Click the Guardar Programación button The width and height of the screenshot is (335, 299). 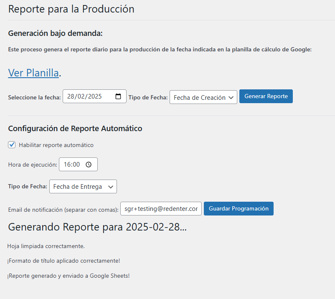[239, 208]
